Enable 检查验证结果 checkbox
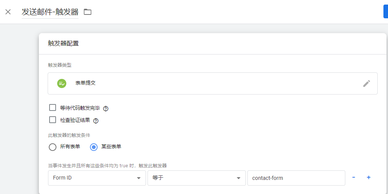 53,120
